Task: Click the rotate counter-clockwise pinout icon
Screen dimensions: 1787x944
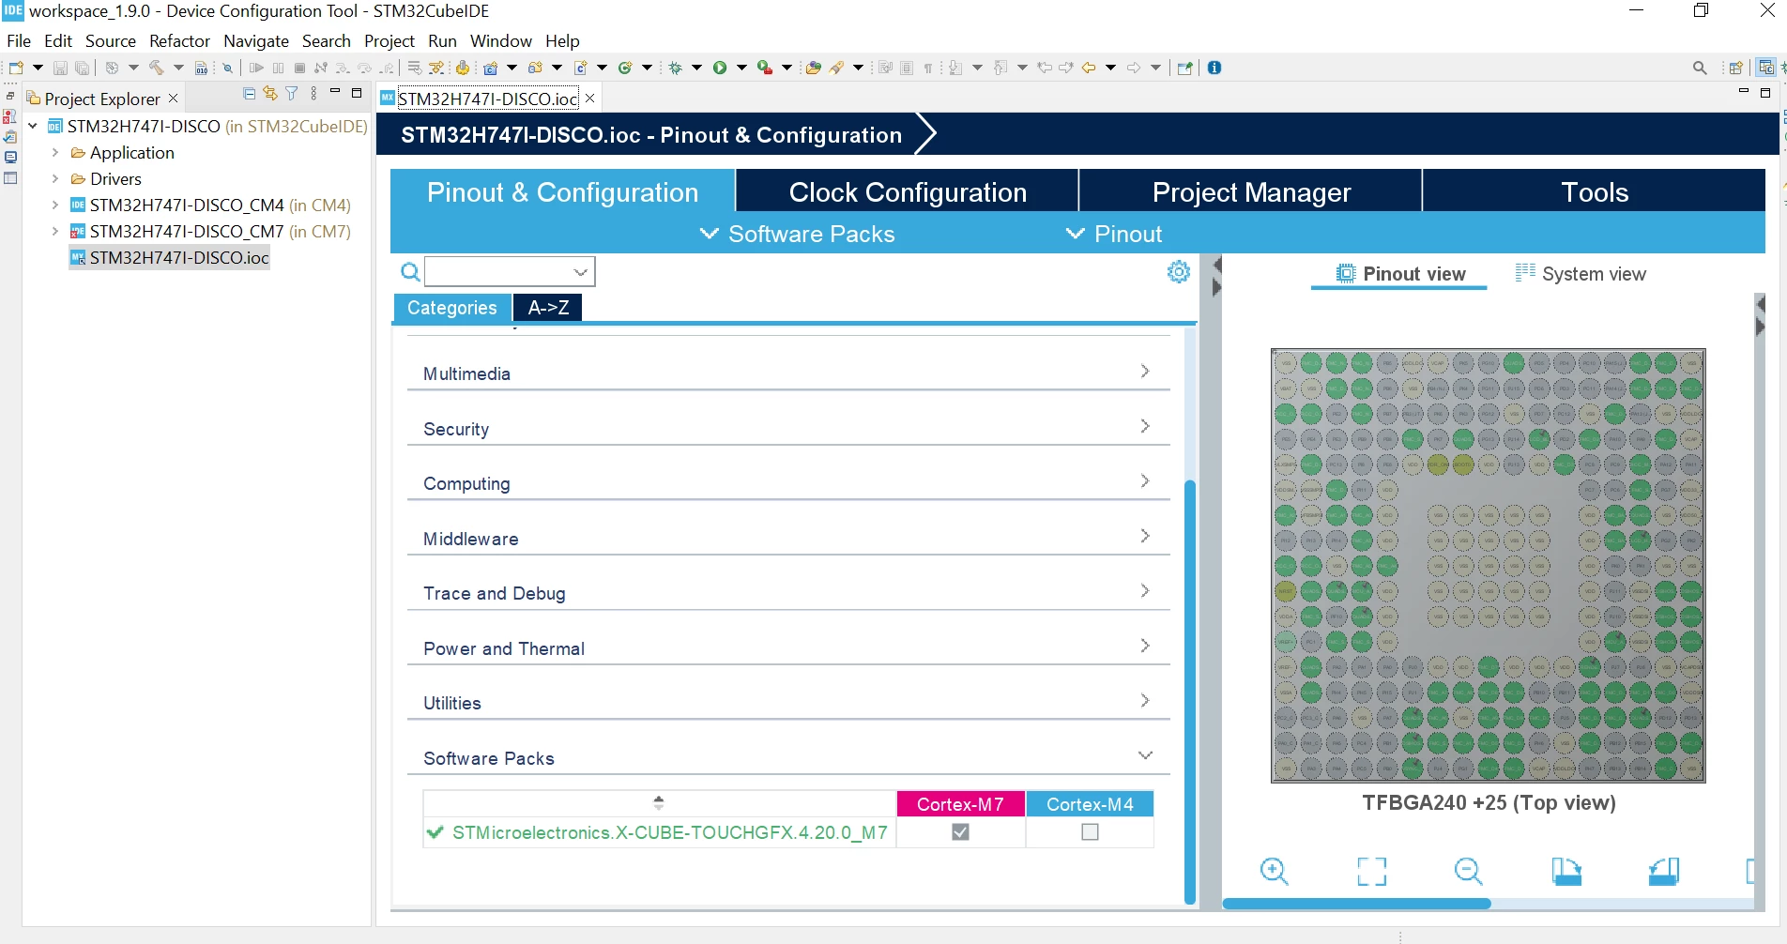Action: (1664, 871)
